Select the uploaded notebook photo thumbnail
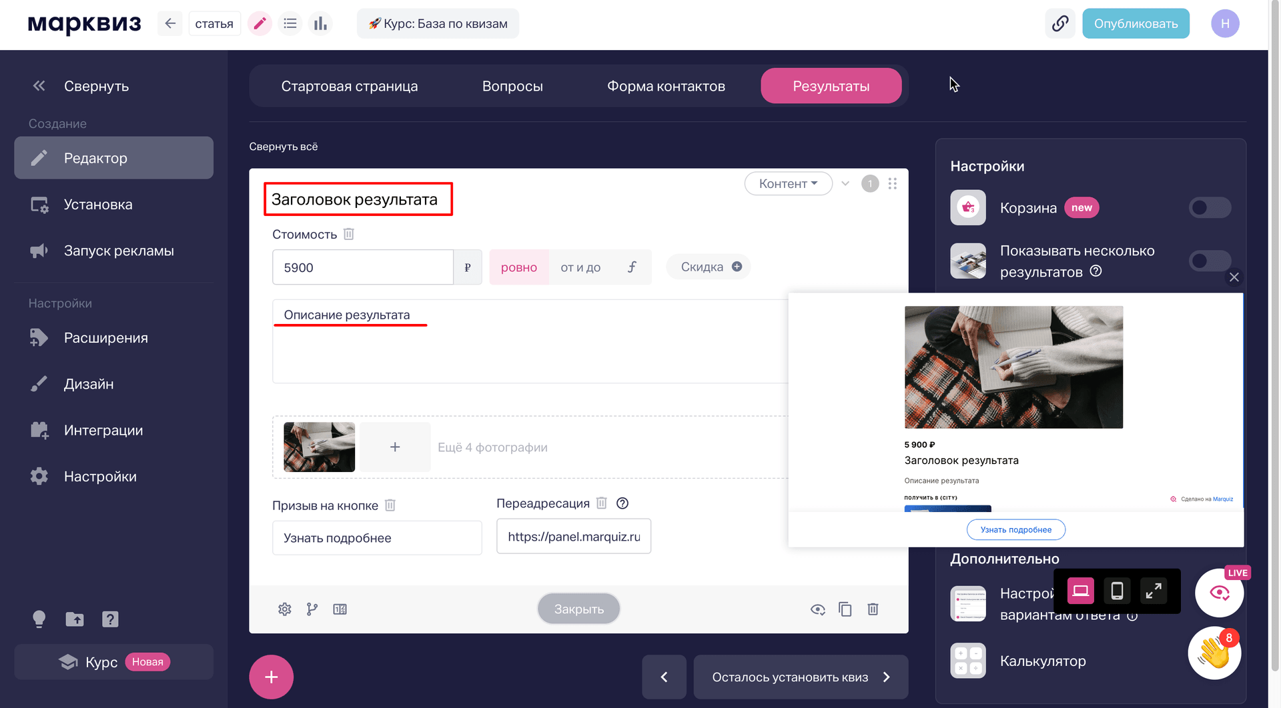Image resolution: width=1281 pixels, height=708 pixels. 320,447
